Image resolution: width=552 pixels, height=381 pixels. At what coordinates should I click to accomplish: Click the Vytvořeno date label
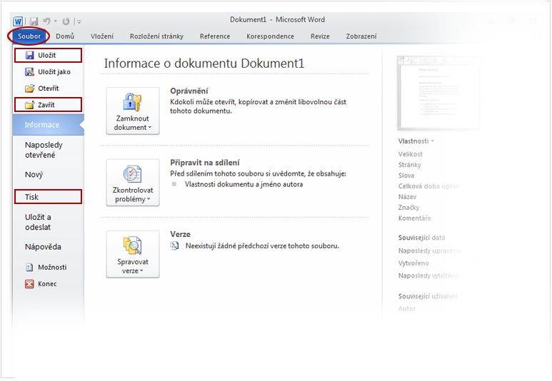413,263
